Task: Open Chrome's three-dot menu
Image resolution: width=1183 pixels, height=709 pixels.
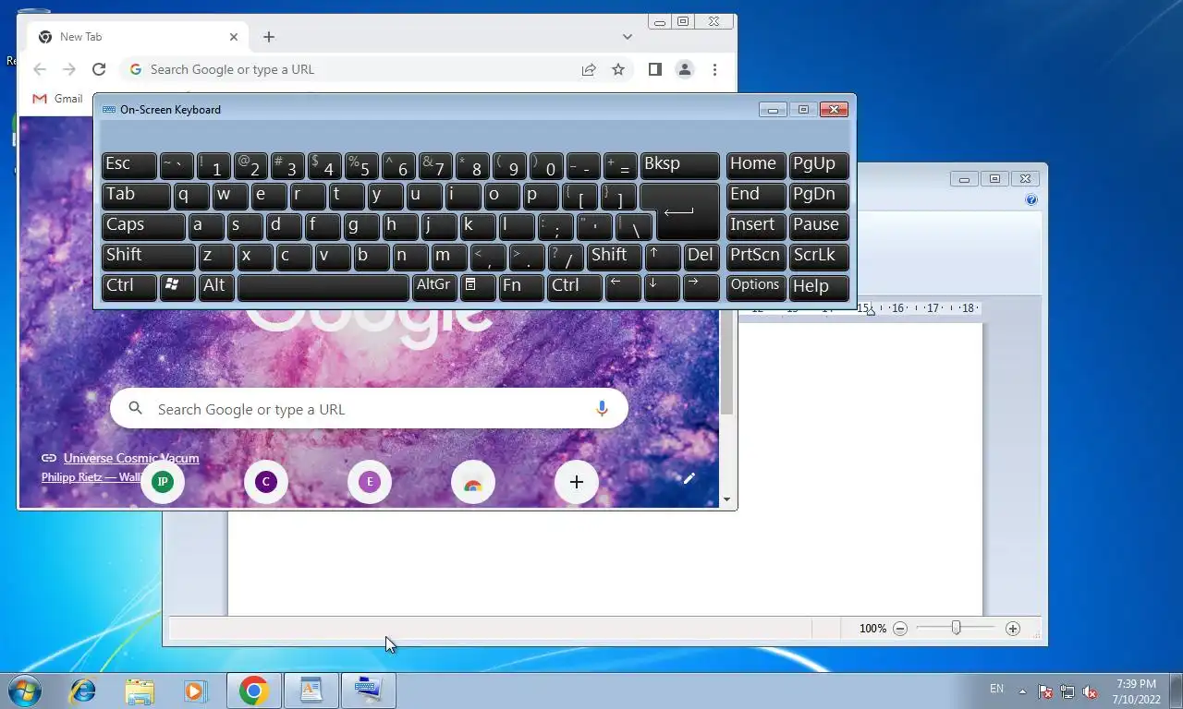Action: (714, 69)
